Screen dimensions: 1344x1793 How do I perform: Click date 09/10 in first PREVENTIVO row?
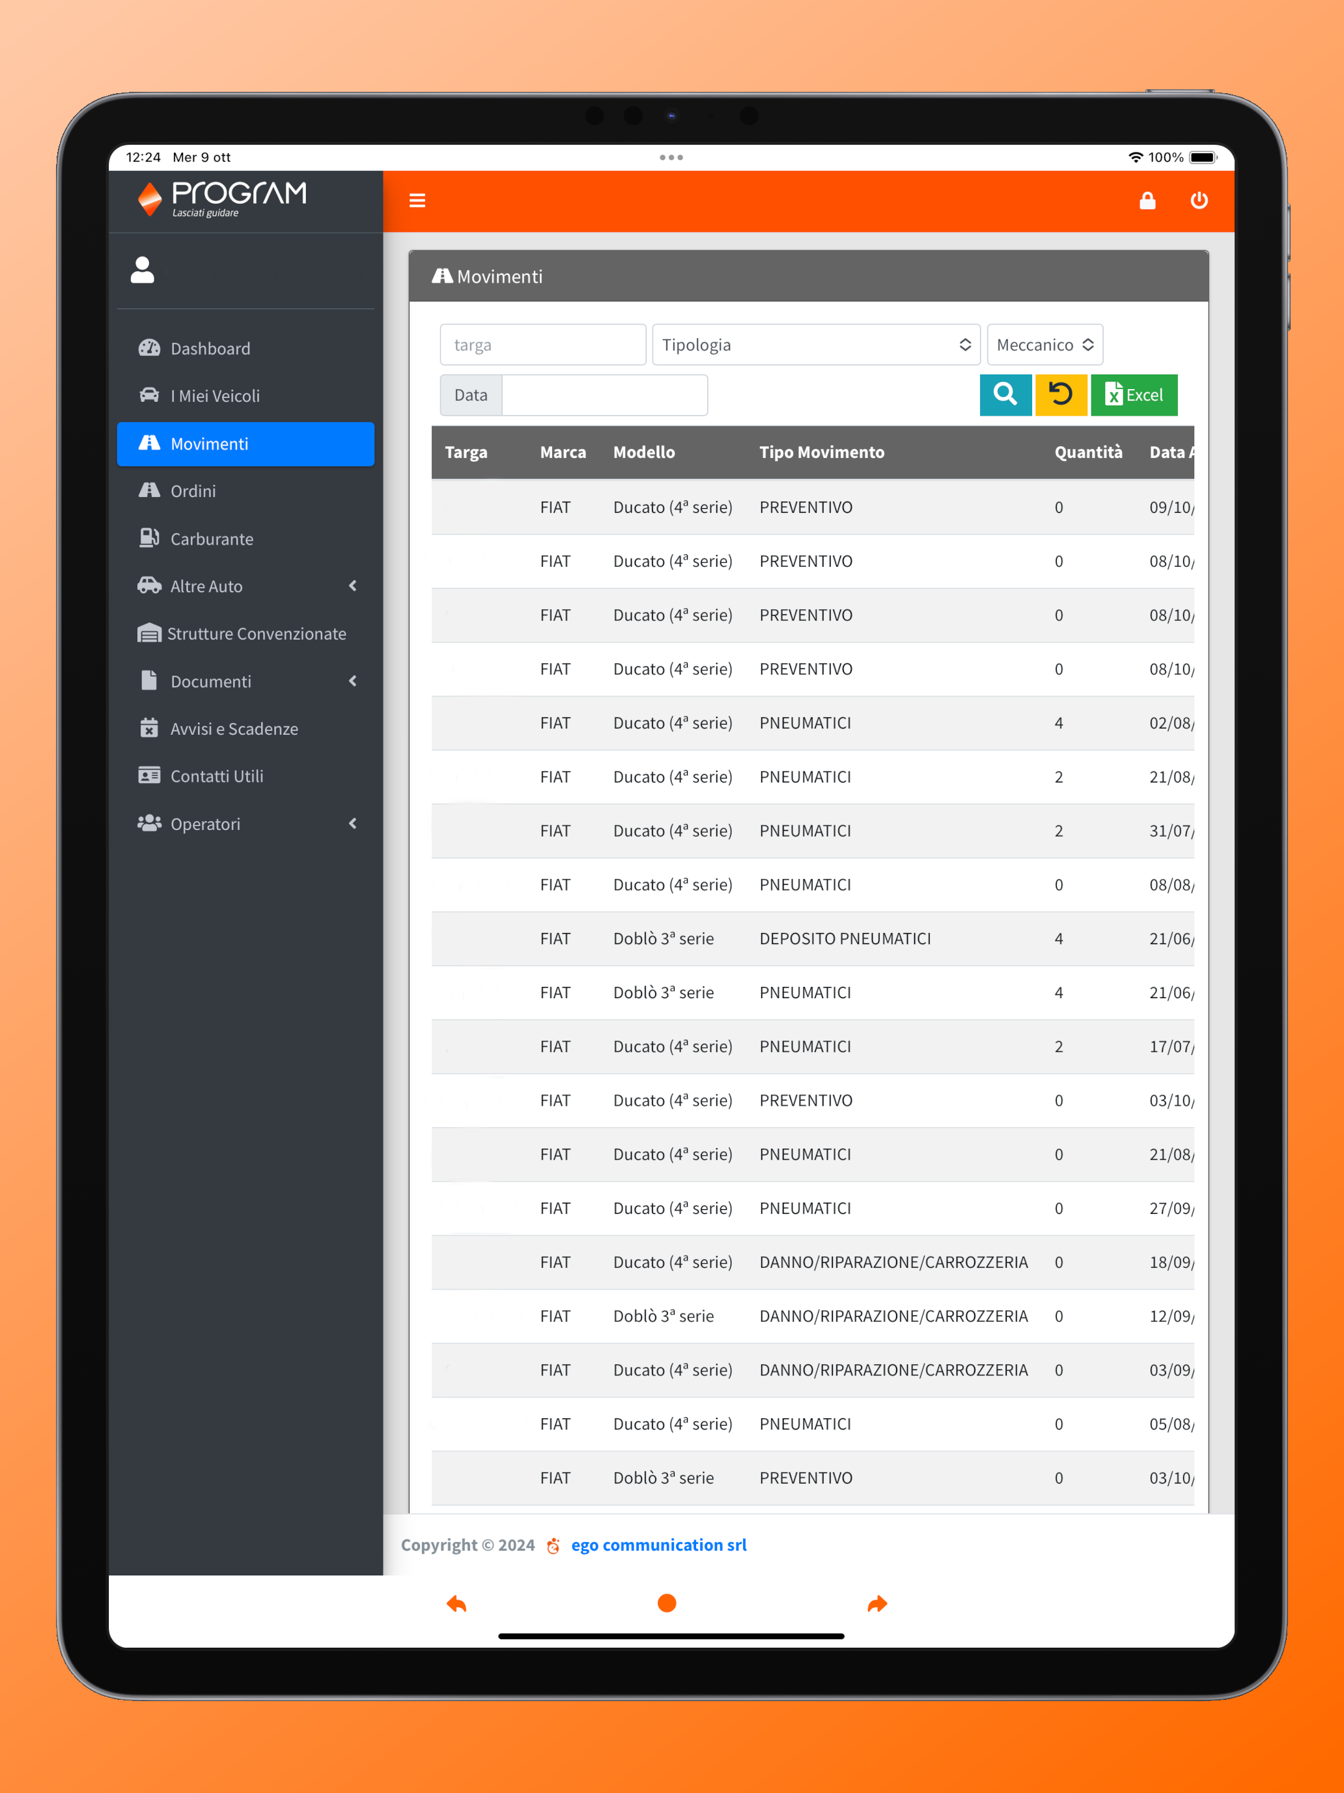(x=1171, y=508)
